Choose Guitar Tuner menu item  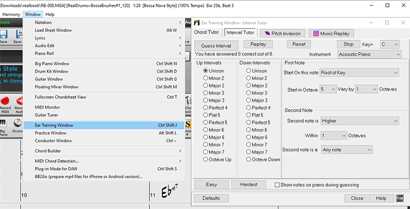coord(104,115)
